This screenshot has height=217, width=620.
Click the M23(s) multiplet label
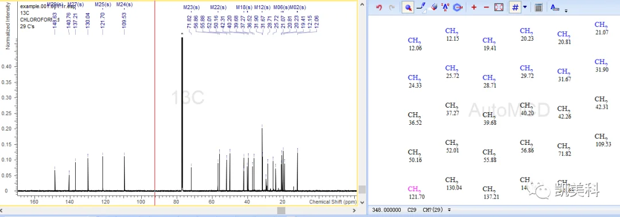(x=191, y=7)
